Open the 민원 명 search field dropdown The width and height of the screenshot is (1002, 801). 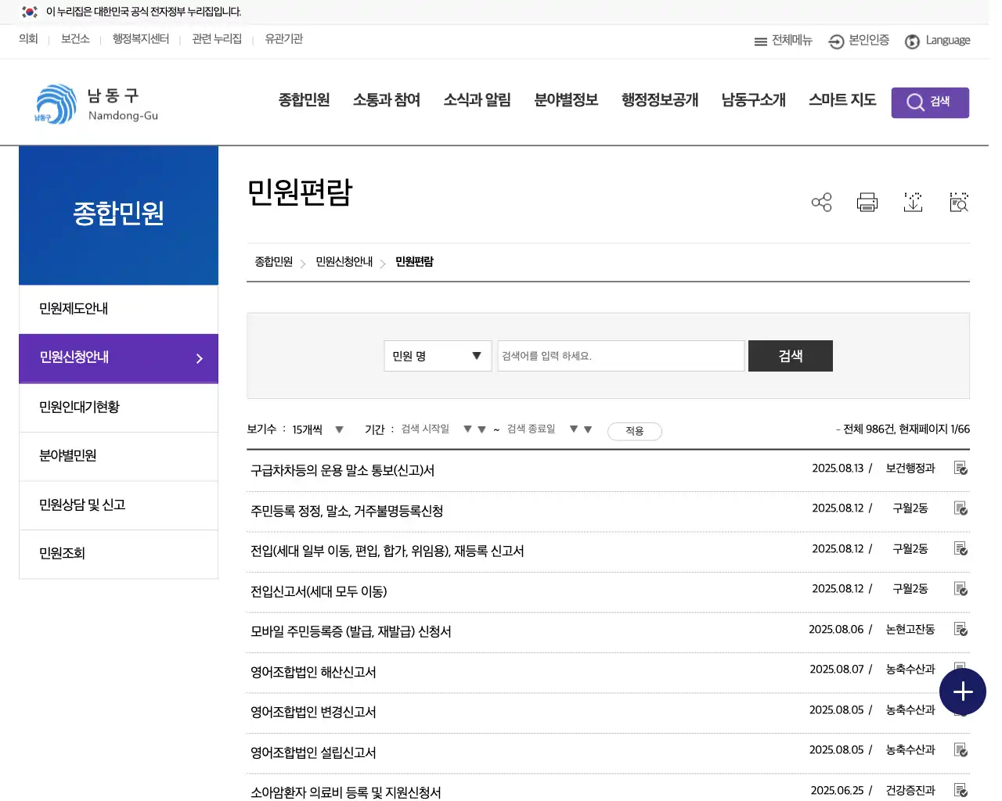[x=437, y=355]
